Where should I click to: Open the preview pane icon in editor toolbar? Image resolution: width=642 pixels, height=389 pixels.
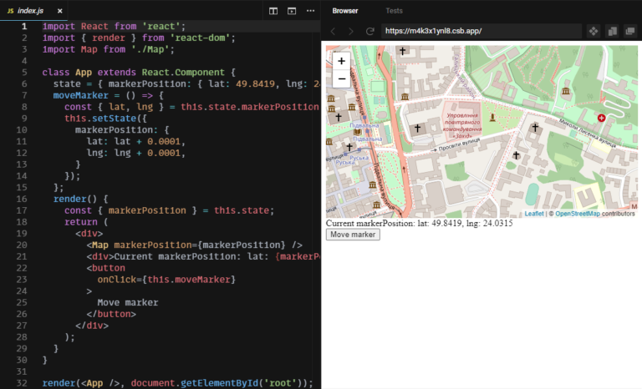pos(292,11)
